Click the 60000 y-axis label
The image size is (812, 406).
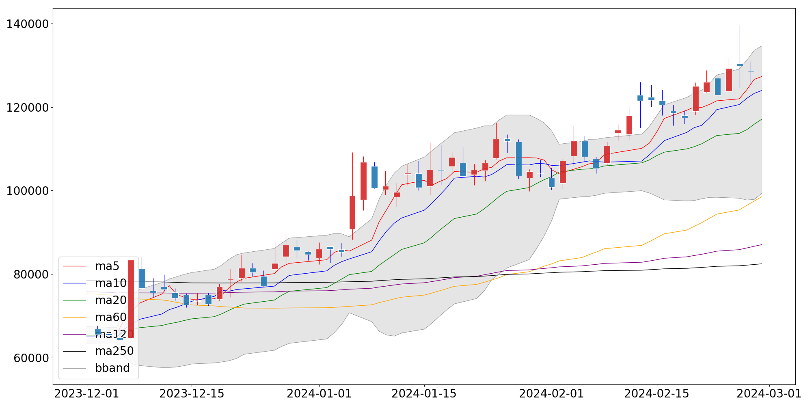click(x=32, y=358)
